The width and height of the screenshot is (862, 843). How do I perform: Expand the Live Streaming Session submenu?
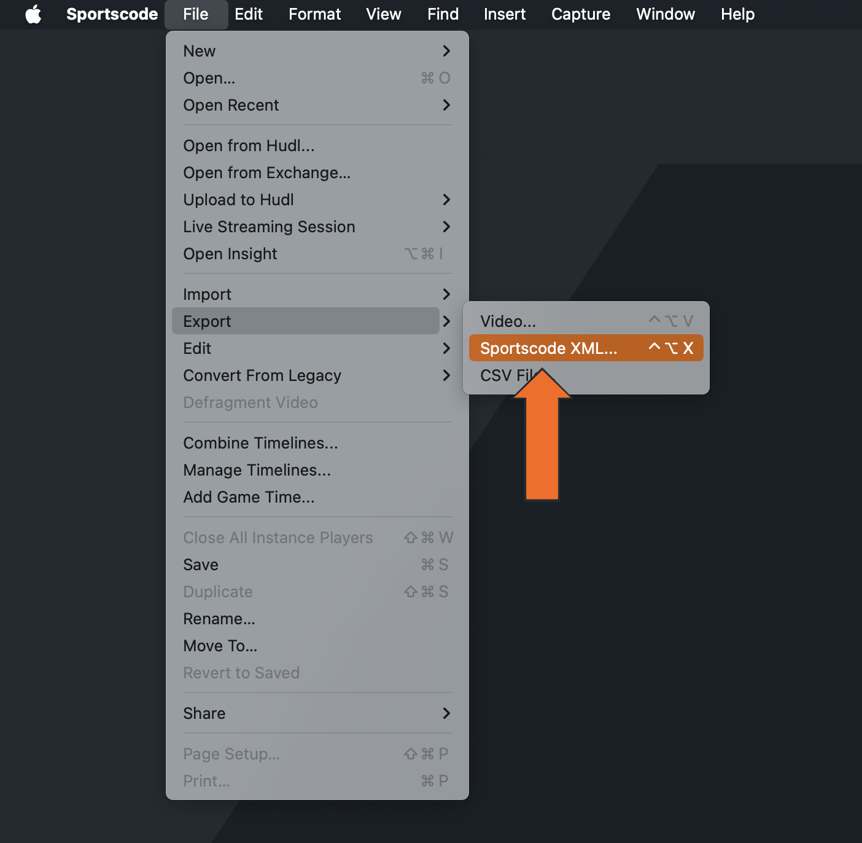click(x=269, y=227)
